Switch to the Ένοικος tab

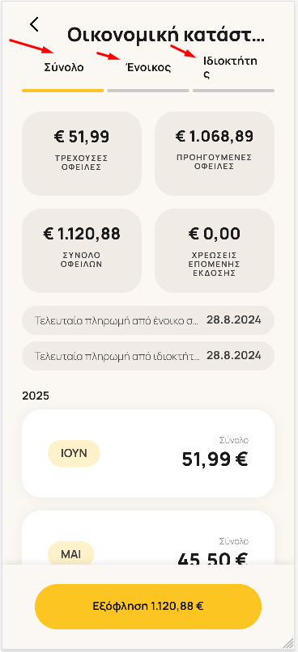(148, 68)
